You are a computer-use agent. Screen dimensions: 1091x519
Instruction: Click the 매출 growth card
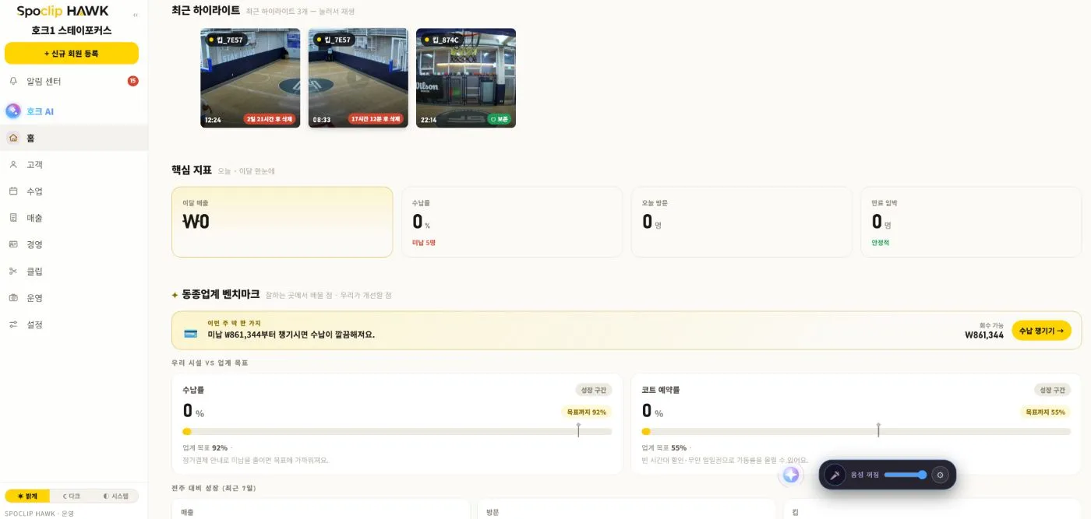[x=320, y=510]
